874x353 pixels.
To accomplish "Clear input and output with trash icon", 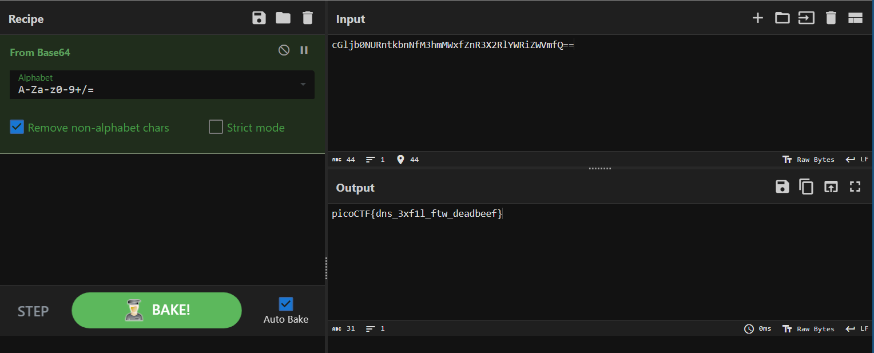I will 831,18.
